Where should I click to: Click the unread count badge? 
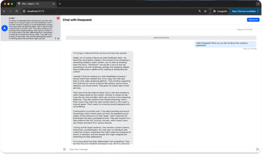tap(58, 18)
